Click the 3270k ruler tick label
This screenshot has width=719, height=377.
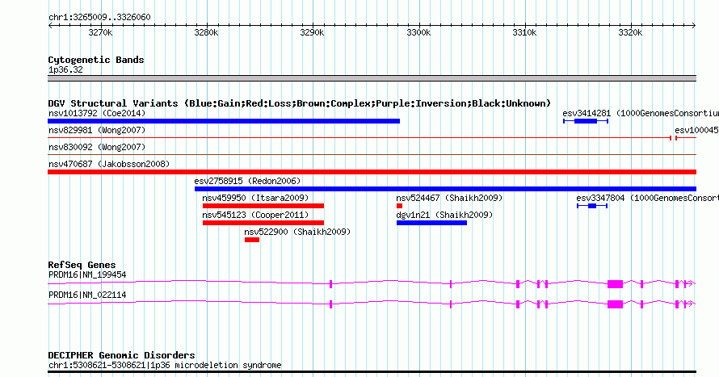point(100,32)
